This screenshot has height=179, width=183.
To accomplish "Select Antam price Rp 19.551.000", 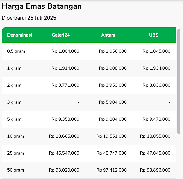I will coord(112,136).
